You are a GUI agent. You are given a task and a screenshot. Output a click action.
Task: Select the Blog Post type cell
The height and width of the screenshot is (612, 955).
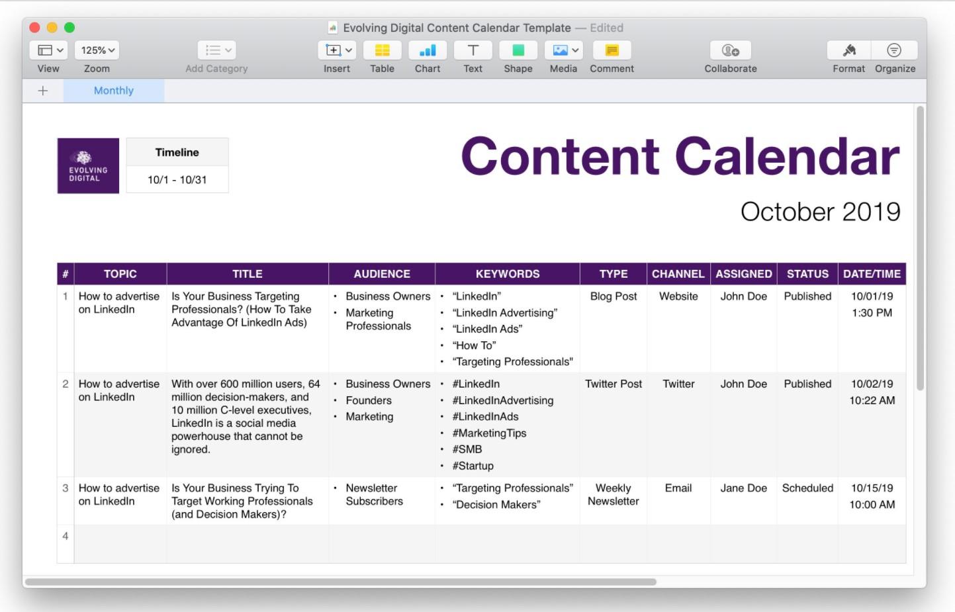point(614,328)
